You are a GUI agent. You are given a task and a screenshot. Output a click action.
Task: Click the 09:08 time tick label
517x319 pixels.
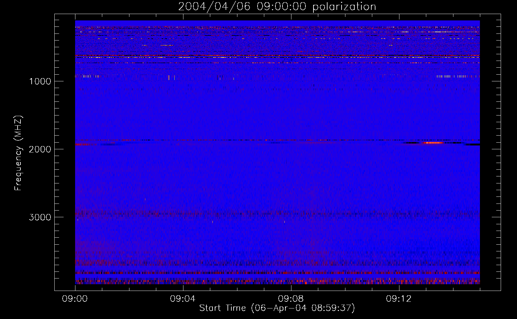pyautogui.click(x=291, y=299)
